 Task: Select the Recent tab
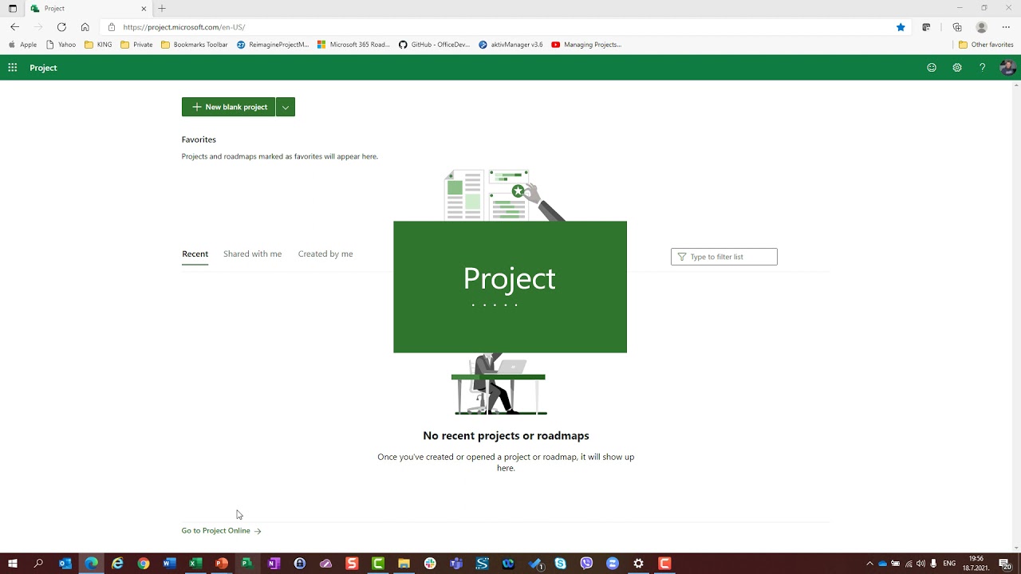[195, 254]
